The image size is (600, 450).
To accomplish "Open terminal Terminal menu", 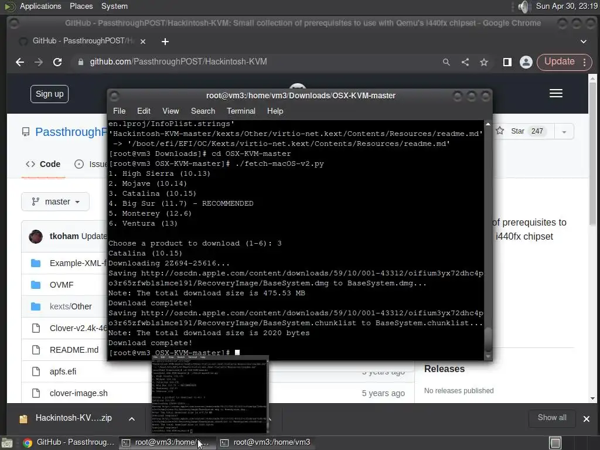I will click(x=241, y=111).
